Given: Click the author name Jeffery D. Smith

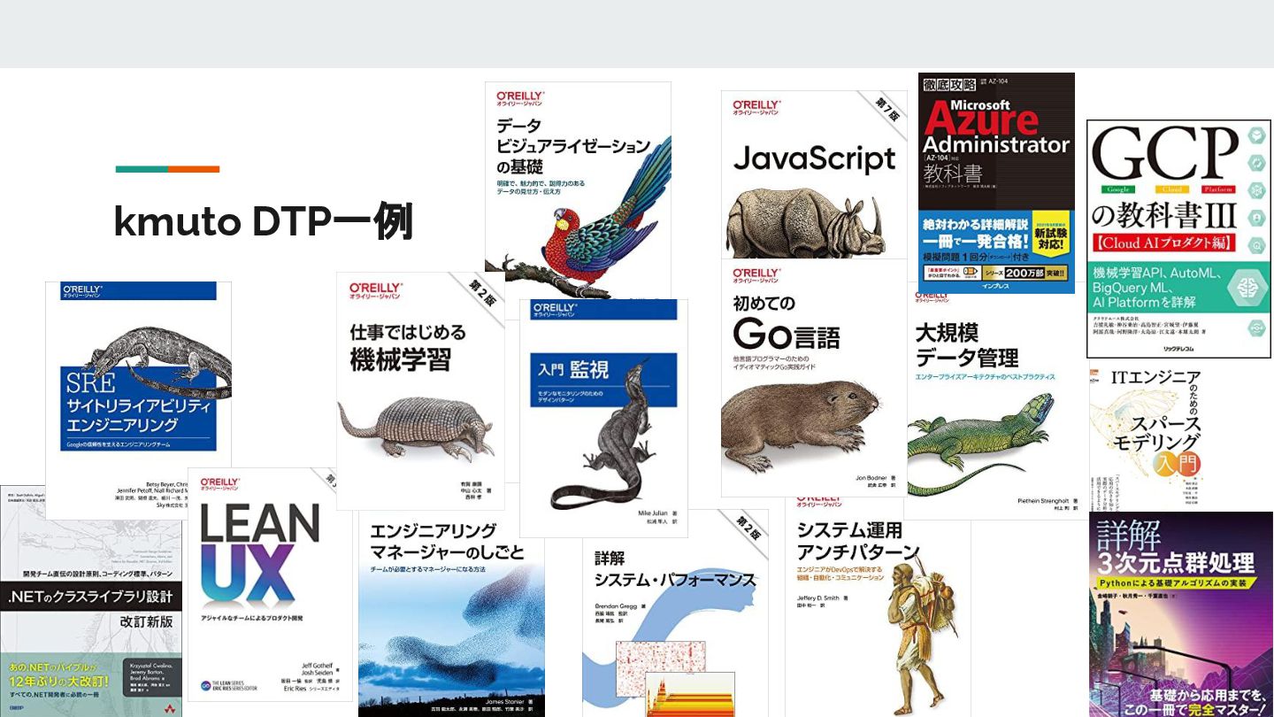Looking at the screenshot, I should coord(820,598).
